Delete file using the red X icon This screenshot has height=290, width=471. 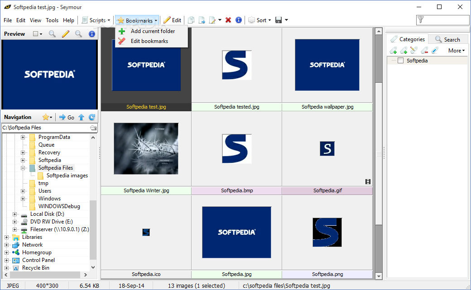click(x=228, y=20)
